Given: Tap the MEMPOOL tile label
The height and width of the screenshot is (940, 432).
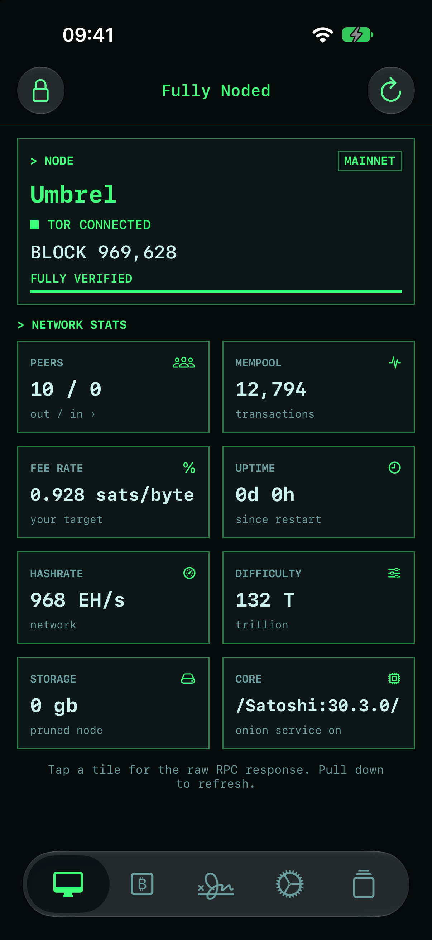Looking at the screenshot, I should tap(258, 363).
